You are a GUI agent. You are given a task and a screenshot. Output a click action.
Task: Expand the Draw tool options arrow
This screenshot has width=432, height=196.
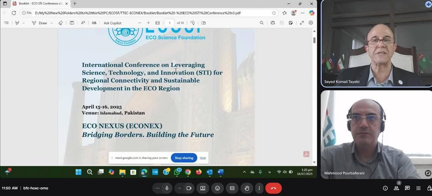coord(52,23)
